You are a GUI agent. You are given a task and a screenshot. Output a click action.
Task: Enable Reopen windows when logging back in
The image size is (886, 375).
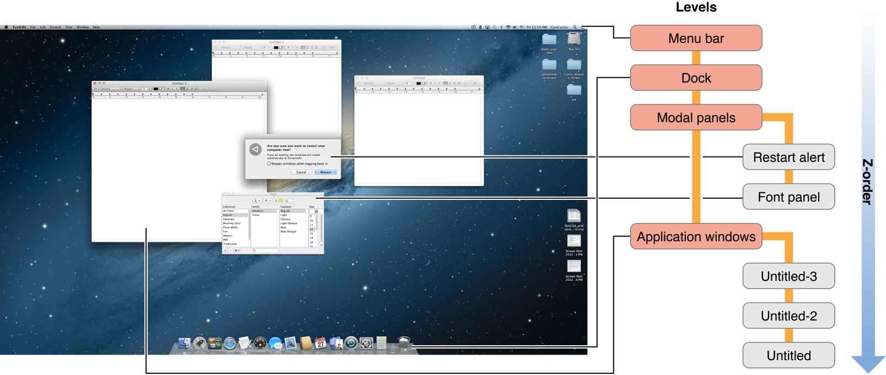(269, 164)
